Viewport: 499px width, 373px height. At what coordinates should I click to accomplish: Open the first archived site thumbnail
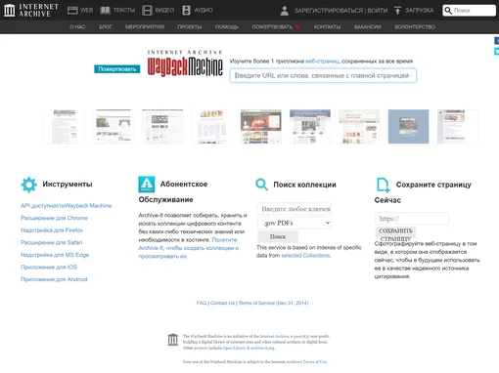(x=65, y=127)
